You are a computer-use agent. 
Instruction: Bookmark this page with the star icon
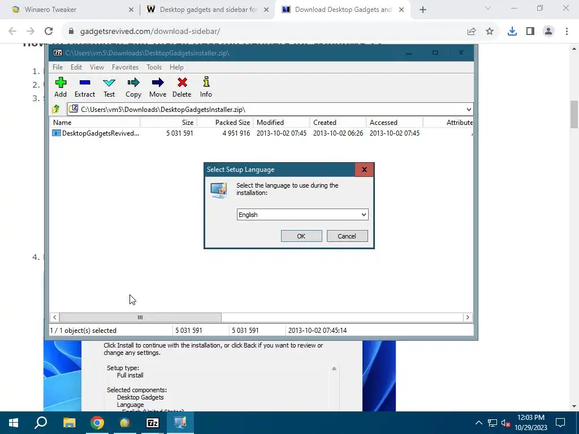coord(490,32)
